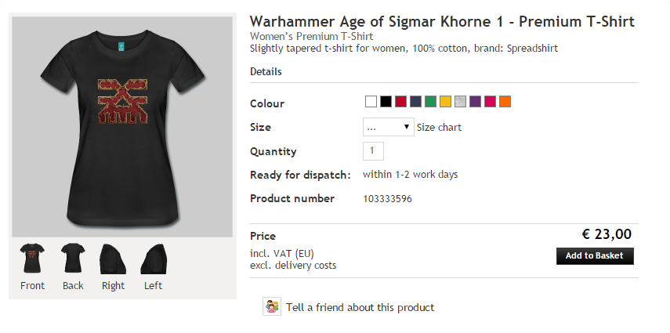Show the Back view thumbnail
This screenshot has height=333, width=670.
point(73,258)
